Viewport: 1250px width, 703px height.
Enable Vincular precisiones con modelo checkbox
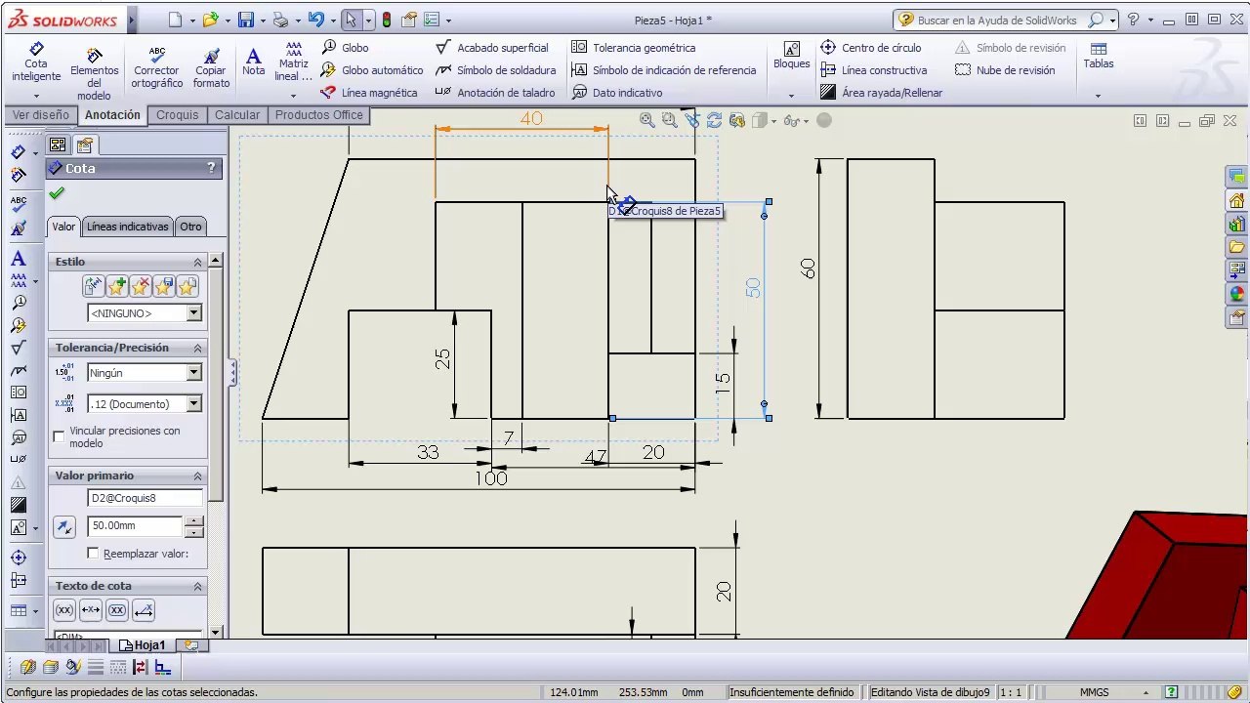pyautogui.click(x=60, y=436)
